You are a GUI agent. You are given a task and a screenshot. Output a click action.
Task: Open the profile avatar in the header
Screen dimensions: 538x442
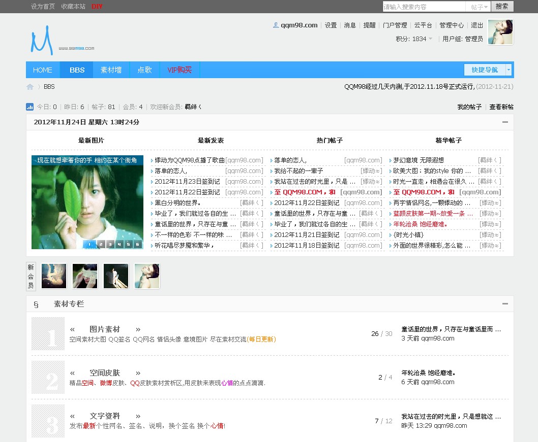(x=500, y=32)
